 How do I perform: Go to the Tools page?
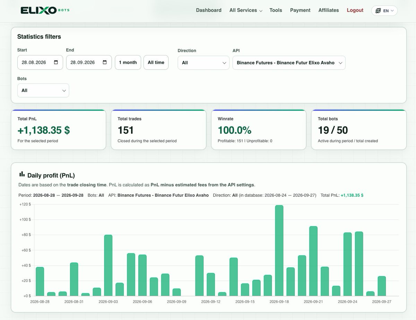tap(276, 10)
